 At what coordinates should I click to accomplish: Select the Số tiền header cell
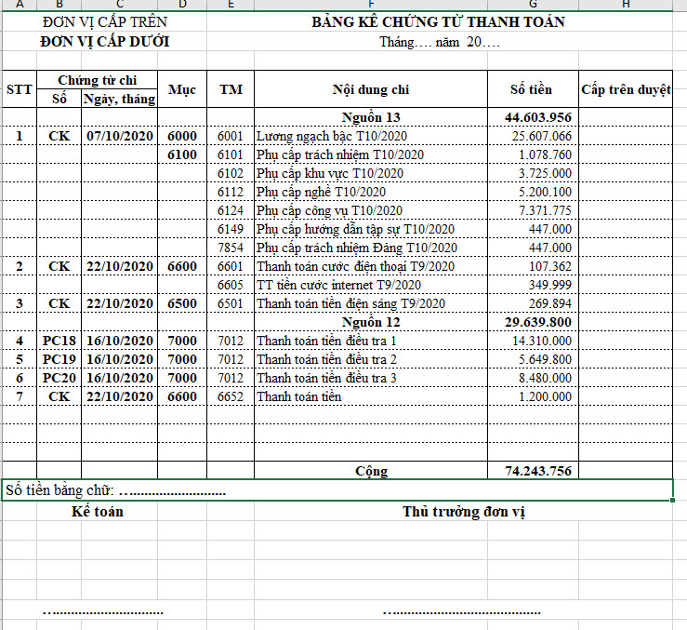point(533,89)
